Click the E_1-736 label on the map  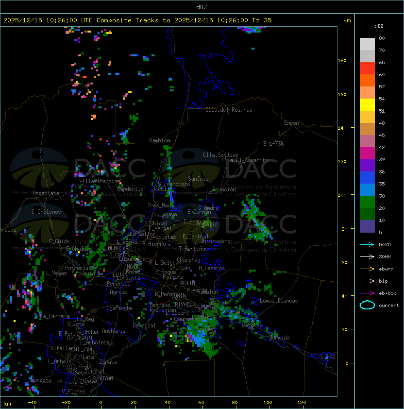273,144
